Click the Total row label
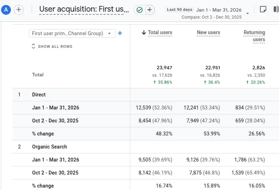The width and height of the screenshot is (279, 190). point(38,75)
